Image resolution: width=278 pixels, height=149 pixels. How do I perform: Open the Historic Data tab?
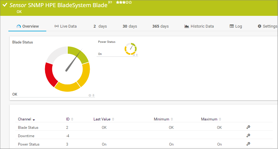click(x=199, y=26)
